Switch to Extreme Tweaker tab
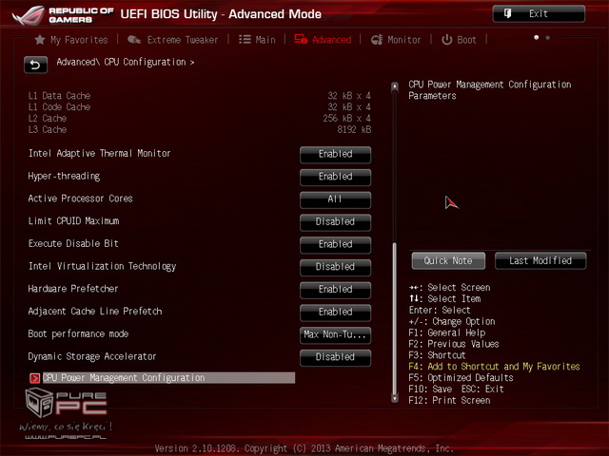This screenshot has height=456, width=609. click(x=172, y=40)
